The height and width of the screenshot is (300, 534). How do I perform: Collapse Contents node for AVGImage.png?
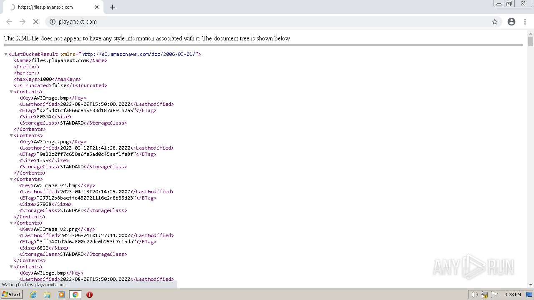pyautogui.click(x=11, y=135)
